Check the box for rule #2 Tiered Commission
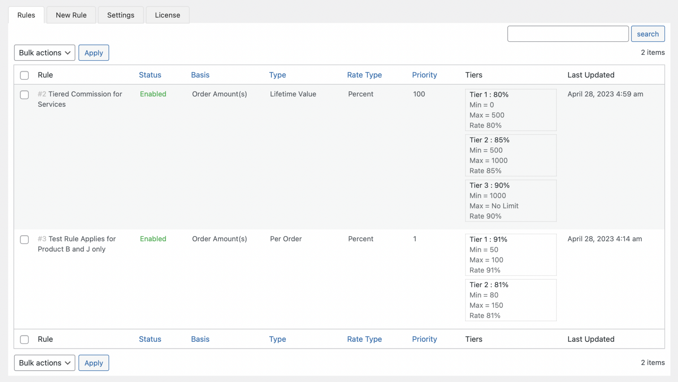678x382 pixels. coord(24,95)
